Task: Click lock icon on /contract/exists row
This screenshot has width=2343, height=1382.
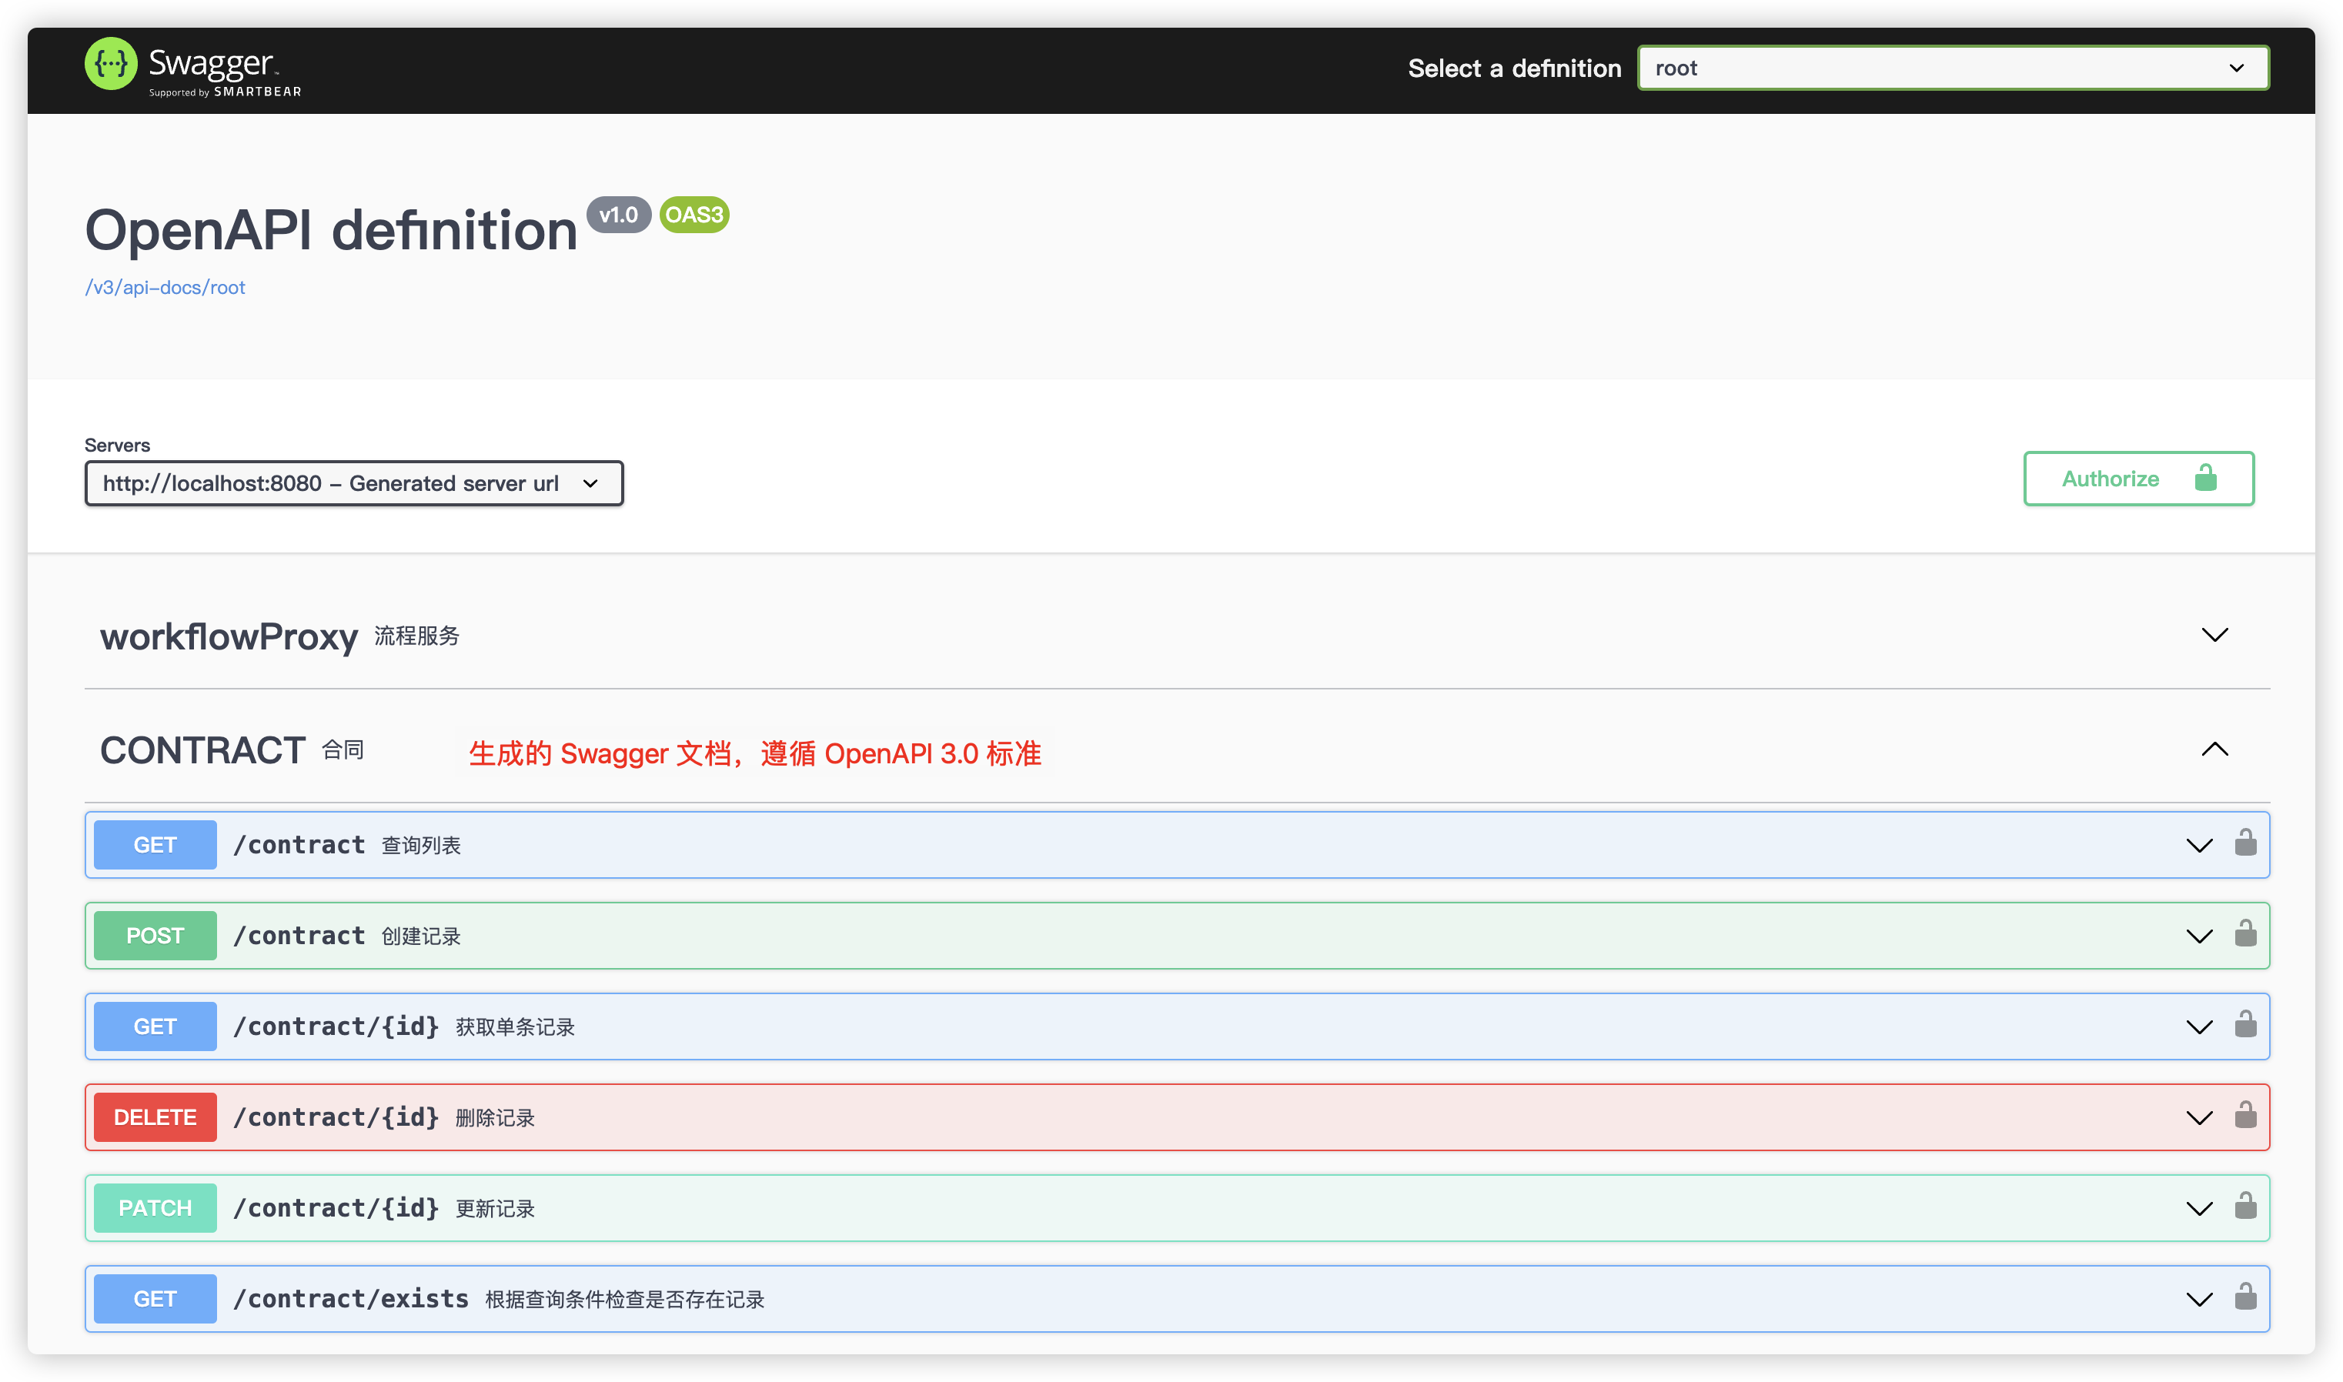Action: (x=2245, y=1297)
